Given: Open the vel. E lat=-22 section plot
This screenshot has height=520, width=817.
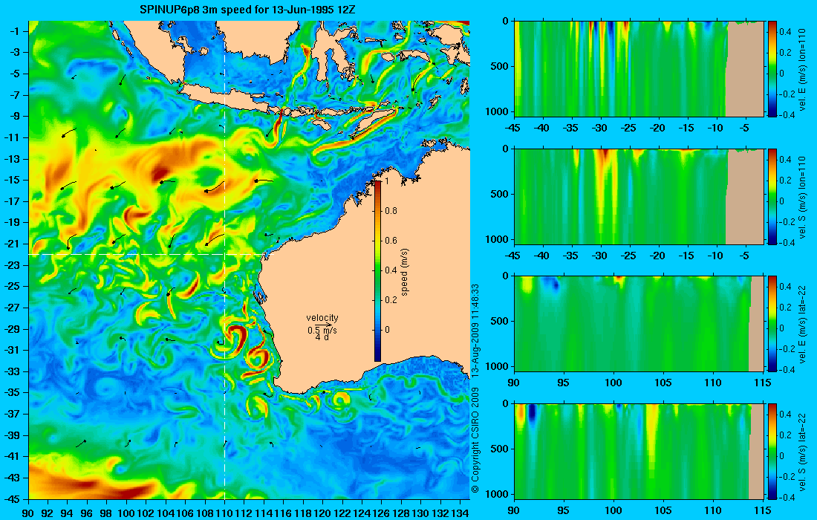Looking at the screenshot, I should 639,324.
